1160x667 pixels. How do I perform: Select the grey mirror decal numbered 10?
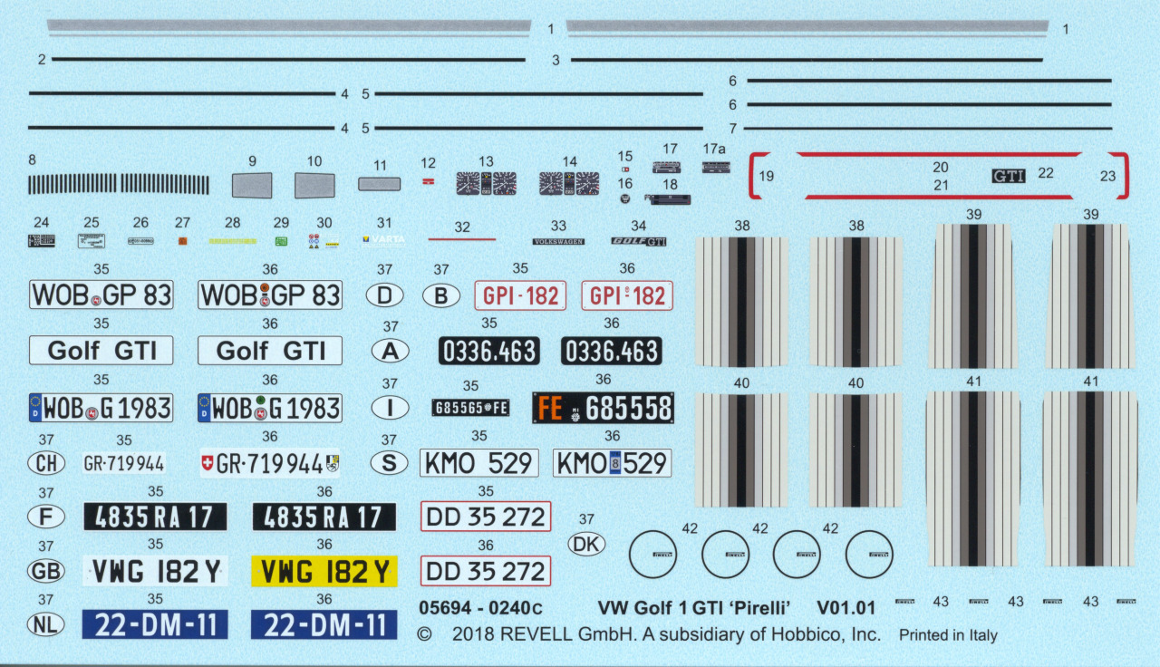314,185
